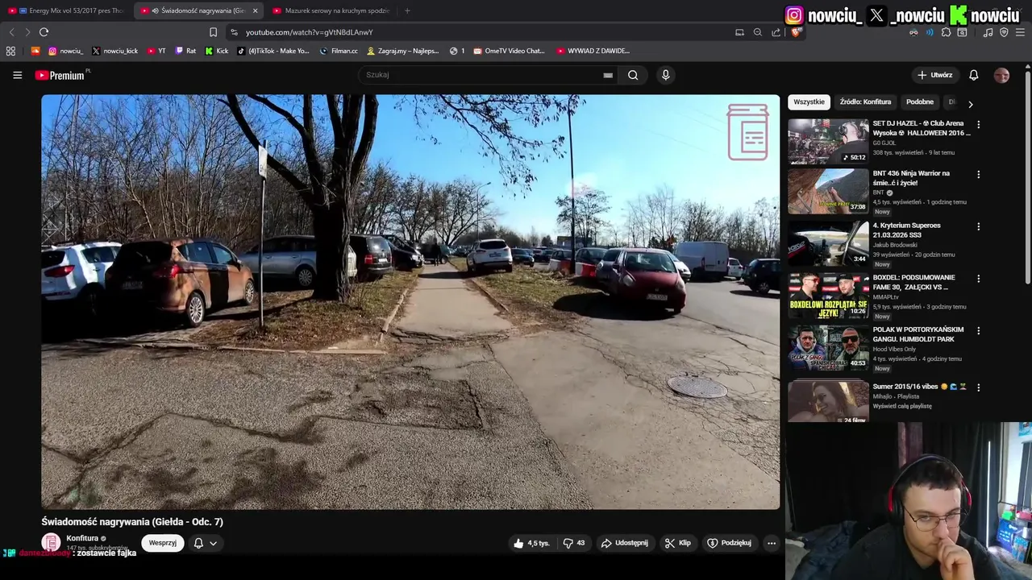Viewport: 1032px width, 580px height.
Task: Close the Świadomość nagrywania tab
Action: 256,10
